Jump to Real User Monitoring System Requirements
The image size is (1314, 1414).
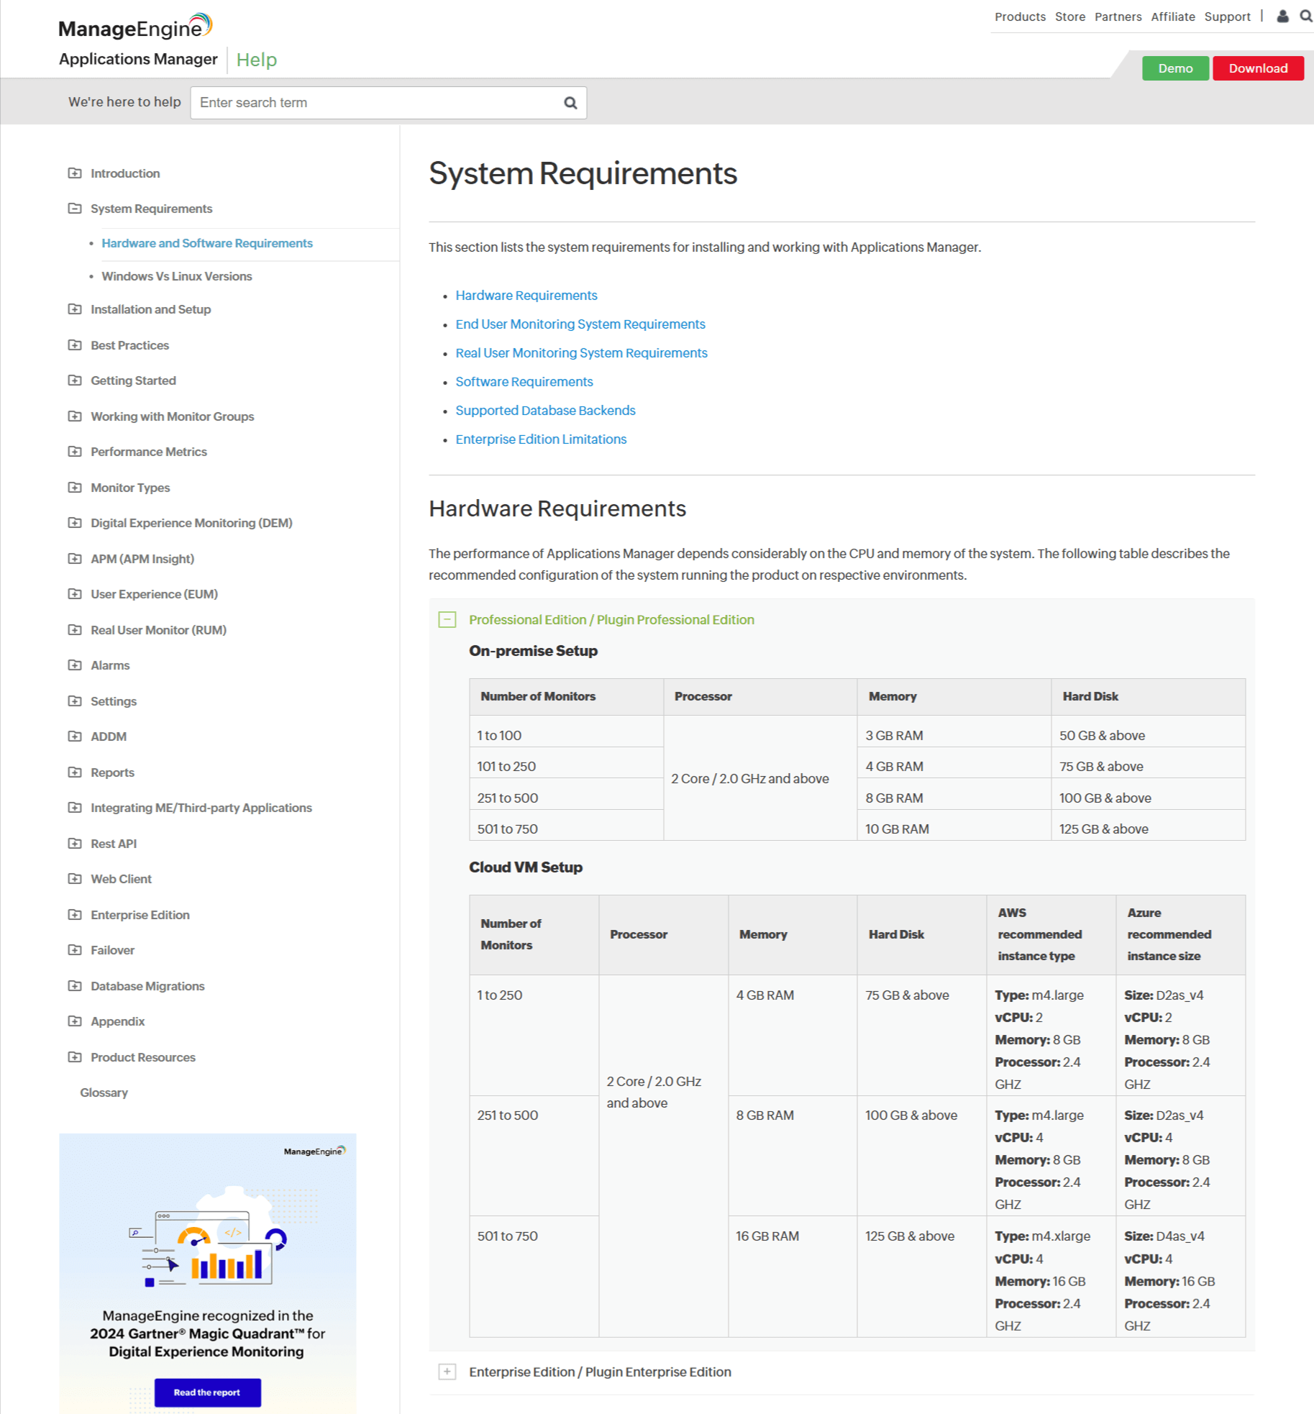click(581, 353)
